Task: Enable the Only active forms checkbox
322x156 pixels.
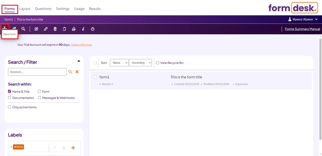Action: coord(10,107)
